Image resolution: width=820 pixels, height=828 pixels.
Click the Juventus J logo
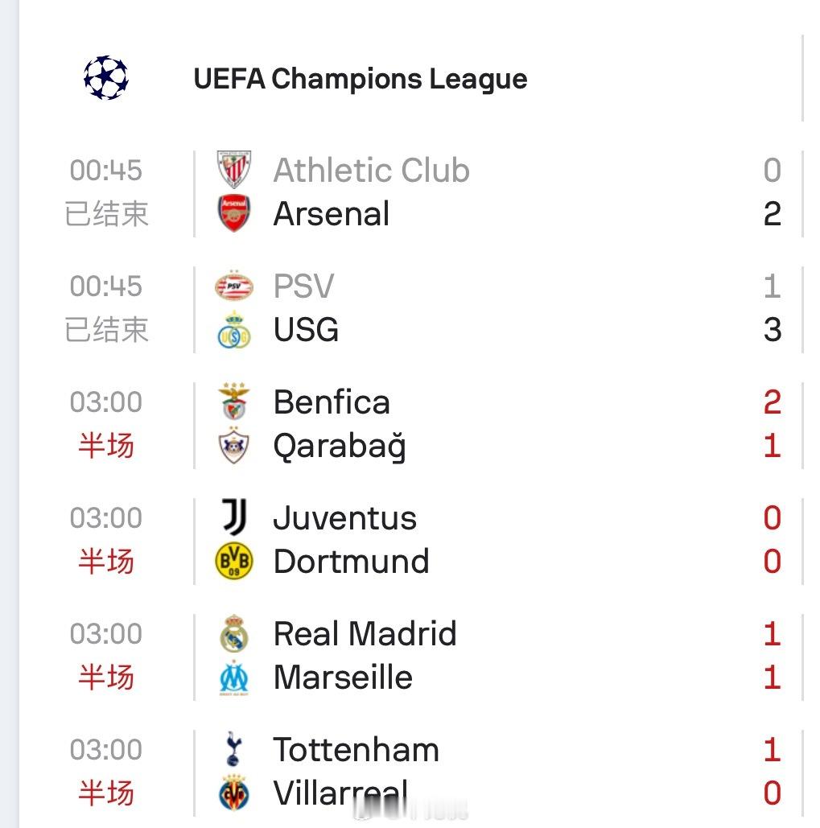pyautogui.click(x=234, y=517)
